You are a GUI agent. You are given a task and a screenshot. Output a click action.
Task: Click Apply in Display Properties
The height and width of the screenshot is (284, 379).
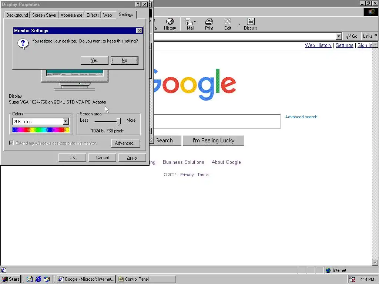click(132, 158)
